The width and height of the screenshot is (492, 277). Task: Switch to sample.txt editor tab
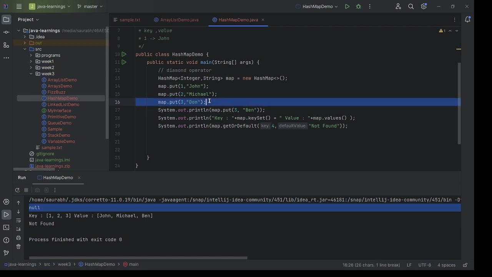[x=127, y=20]
